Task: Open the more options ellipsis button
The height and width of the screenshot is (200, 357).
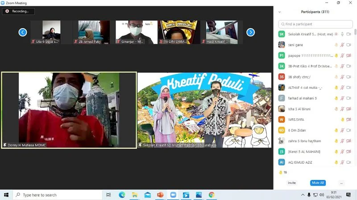Action: pos(341,183)
